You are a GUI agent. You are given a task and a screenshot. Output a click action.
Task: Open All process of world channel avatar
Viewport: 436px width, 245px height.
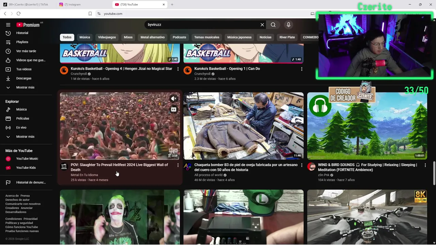pos(188,166)
